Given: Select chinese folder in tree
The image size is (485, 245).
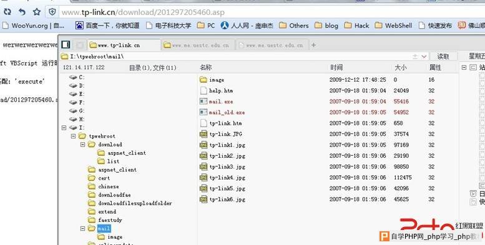Looking at the screenshot, I should [104, 186].
